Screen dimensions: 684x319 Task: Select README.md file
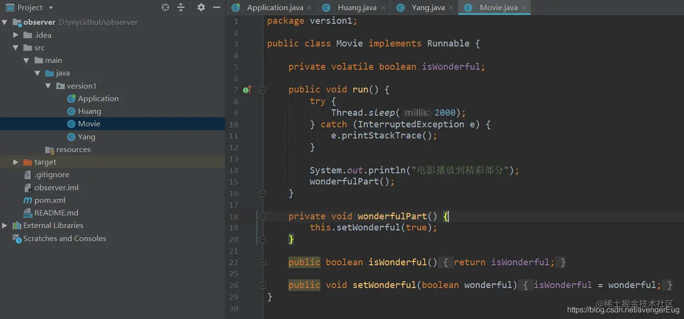56,213
